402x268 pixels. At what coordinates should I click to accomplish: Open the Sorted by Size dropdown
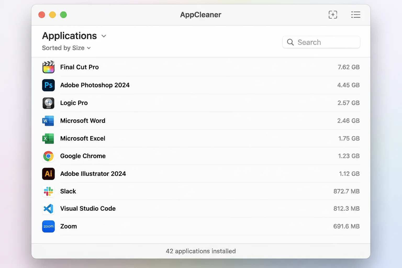click(66, 48)
